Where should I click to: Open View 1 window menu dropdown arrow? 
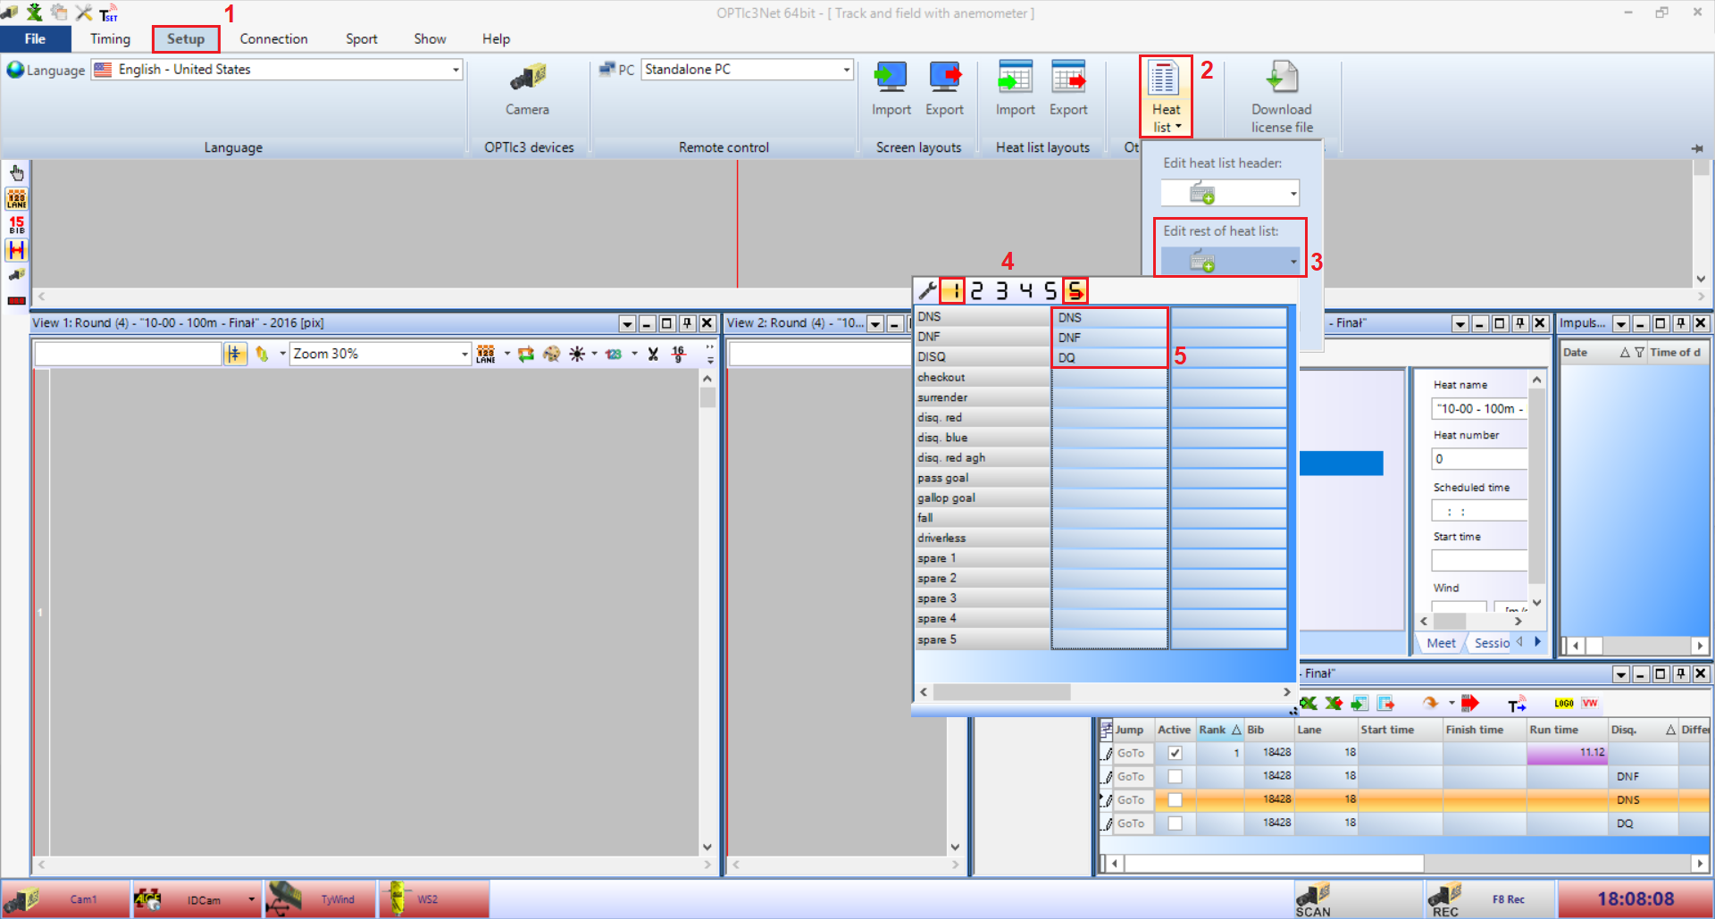coord(627,323)
